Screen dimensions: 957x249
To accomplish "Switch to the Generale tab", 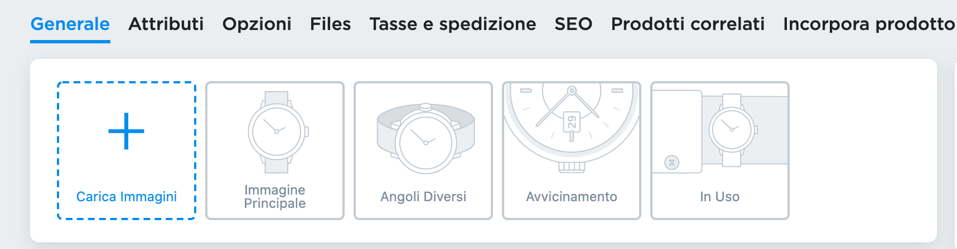I will click(70, 24).
